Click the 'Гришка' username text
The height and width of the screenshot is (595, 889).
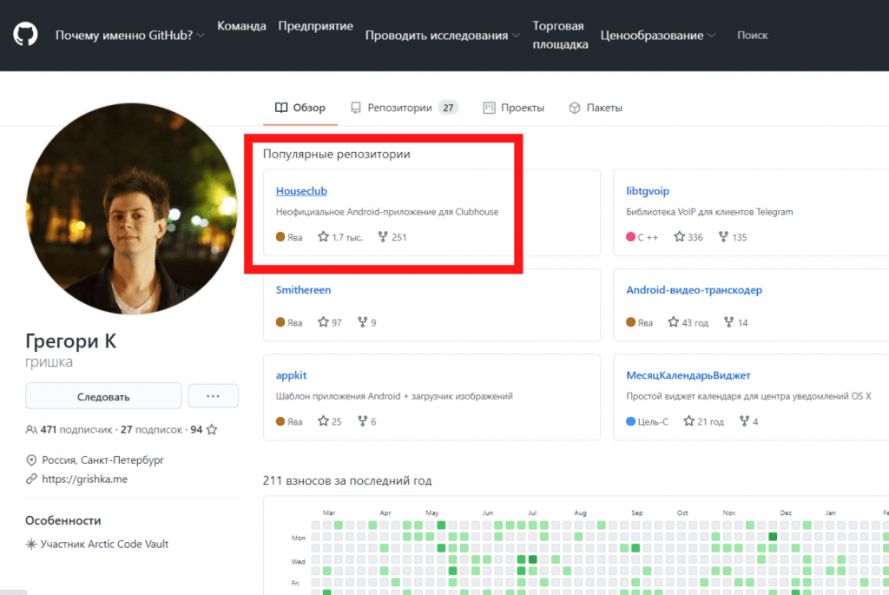point(49,362)
